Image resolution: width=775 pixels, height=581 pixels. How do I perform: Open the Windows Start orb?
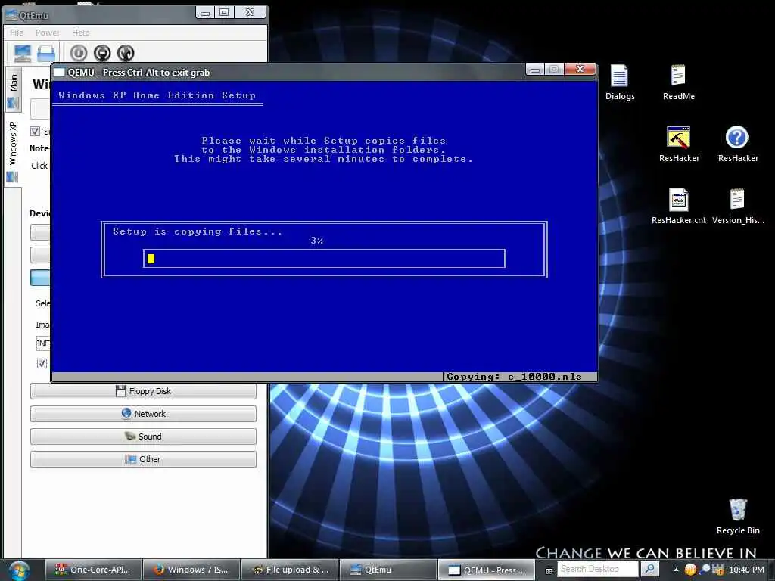tap(19, 570)
